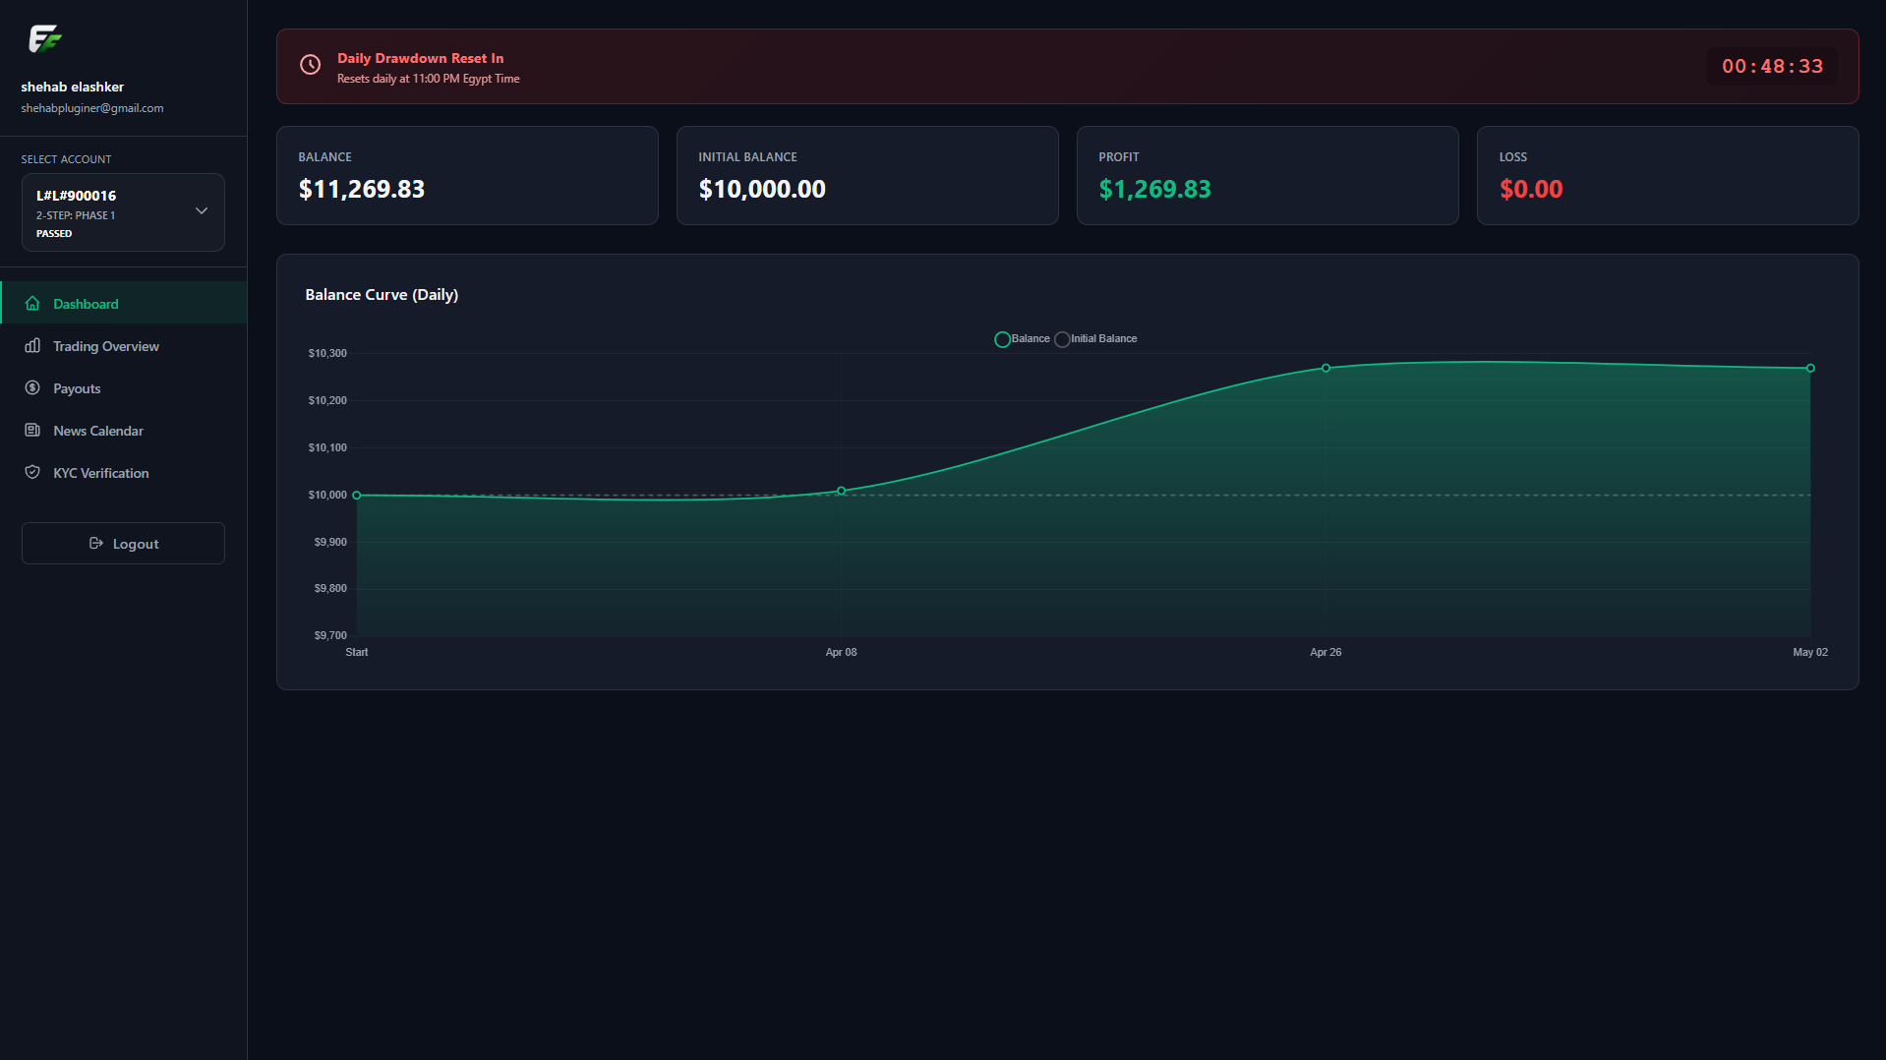Go to Trading Overview
The image size is (1886, 1060).
[x=124, y=346]
